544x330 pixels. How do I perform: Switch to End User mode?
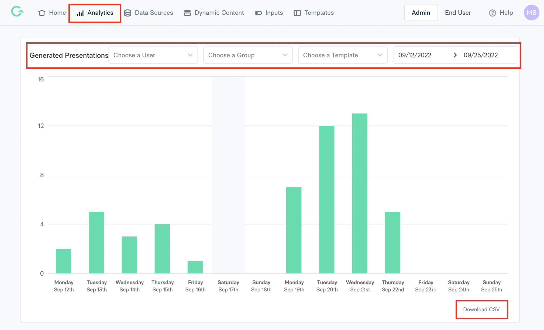point(458,13)
